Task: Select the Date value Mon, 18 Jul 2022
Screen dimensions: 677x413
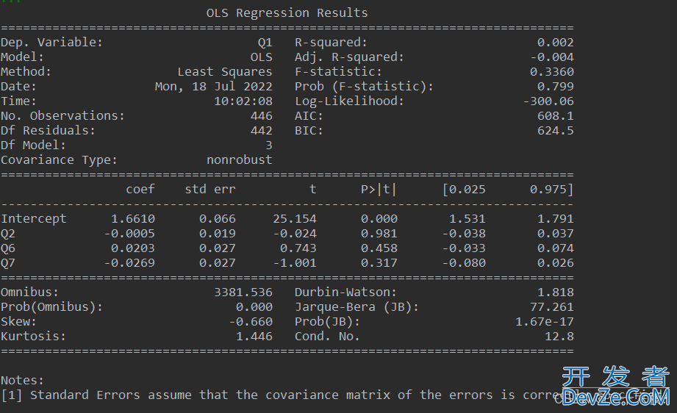Action: pos(214,86)
